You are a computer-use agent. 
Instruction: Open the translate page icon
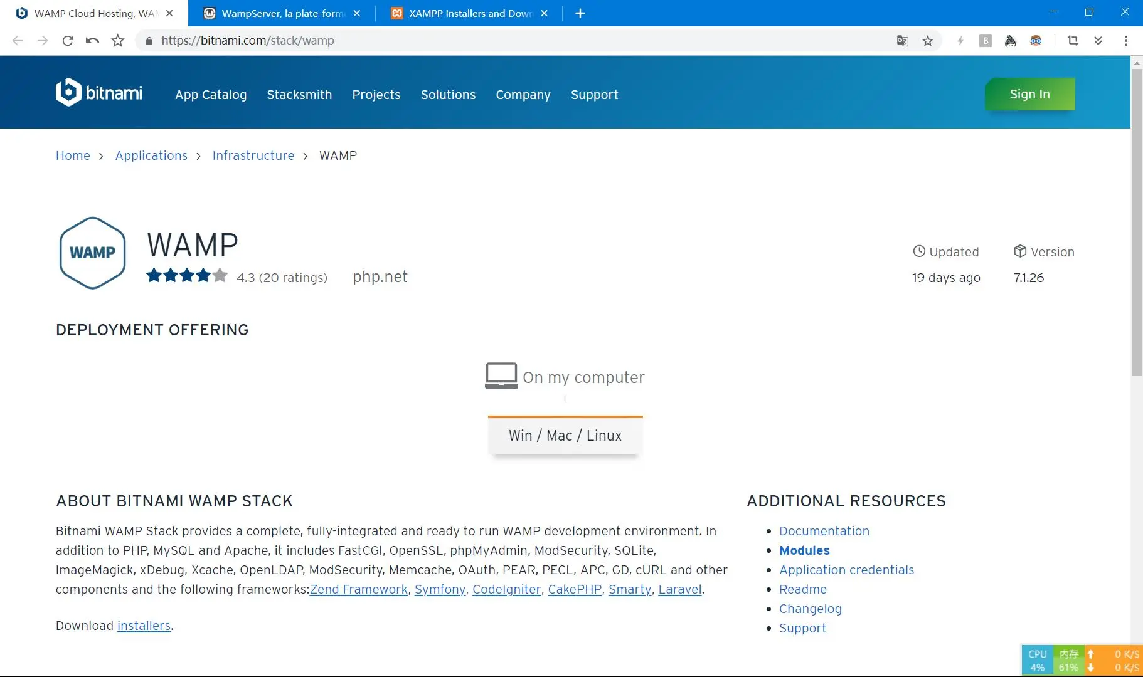click(902, 41)
